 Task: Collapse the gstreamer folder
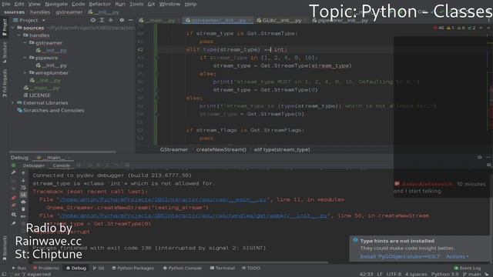[25, 43]
